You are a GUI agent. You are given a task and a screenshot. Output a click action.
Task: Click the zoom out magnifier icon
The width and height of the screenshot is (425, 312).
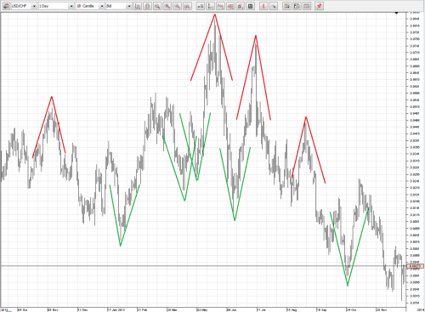click(157, 6)
